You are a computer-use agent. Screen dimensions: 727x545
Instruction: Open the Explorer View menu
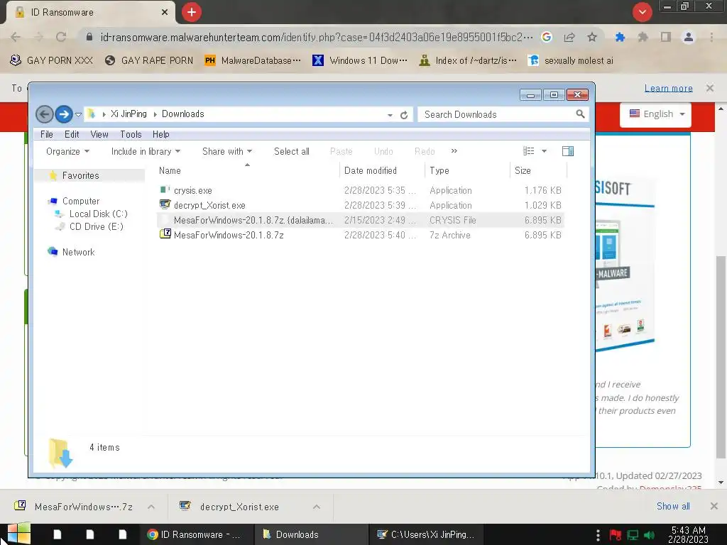click(x=99, y=134)
